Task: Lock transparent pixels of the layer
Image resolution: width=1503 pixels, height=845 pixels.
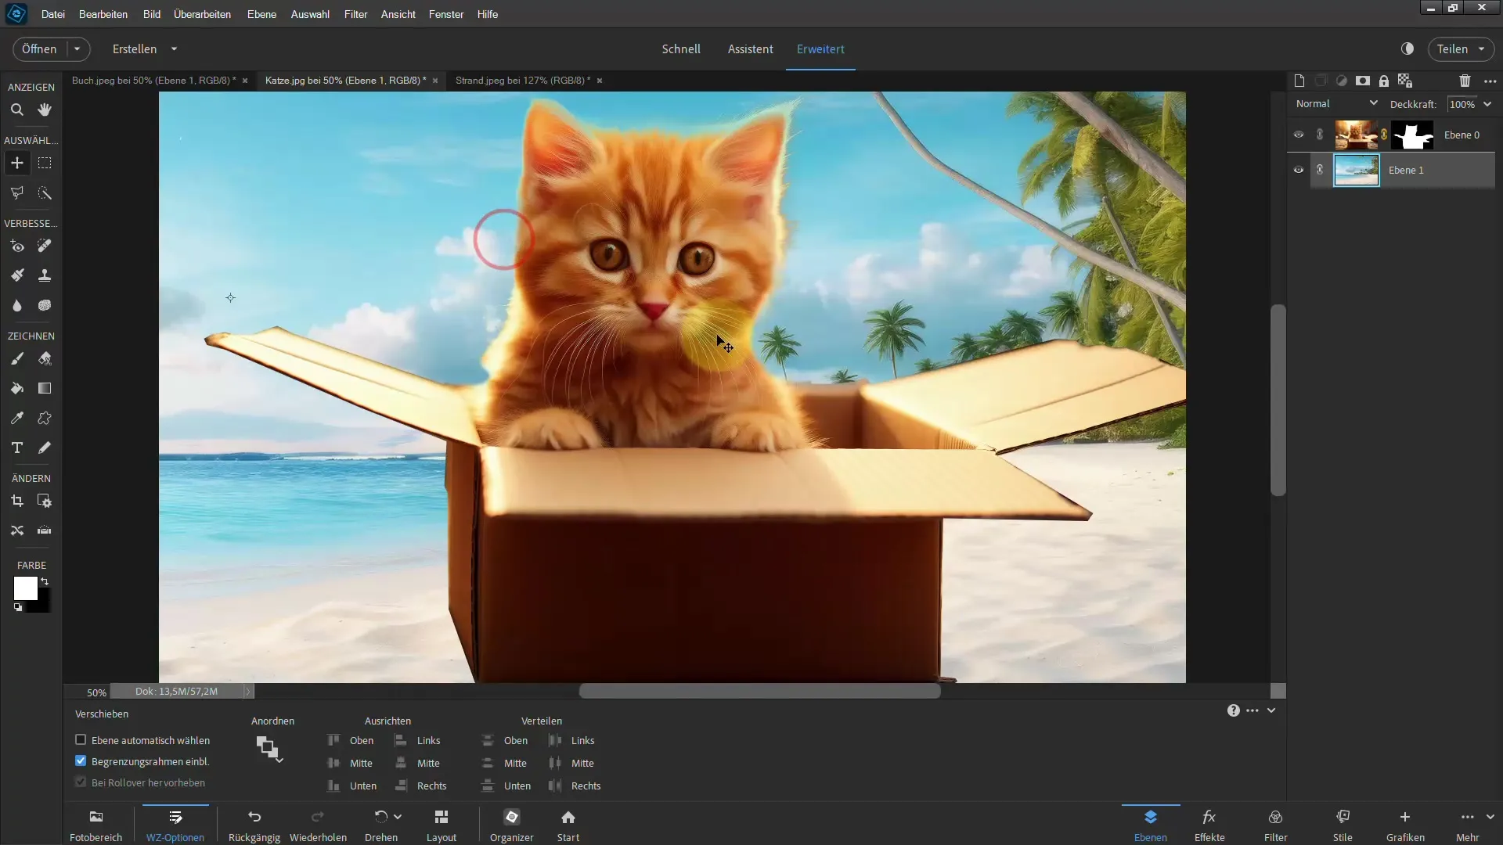Action: coord(1405,81)
